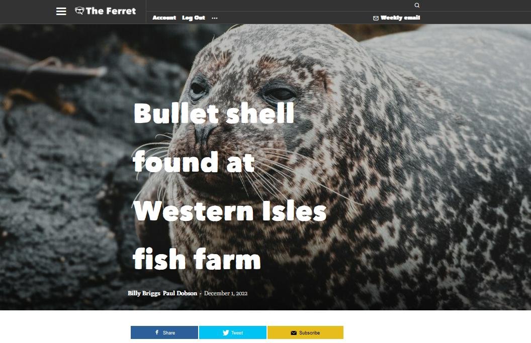Click the envelope icon beside Weekly email

(376, 18)
